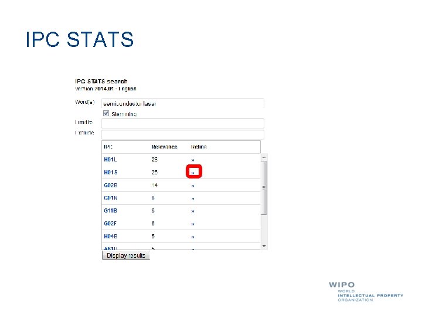Refine results for the H01S row
This screenshot has width=422, height=317.
(193, 173)
